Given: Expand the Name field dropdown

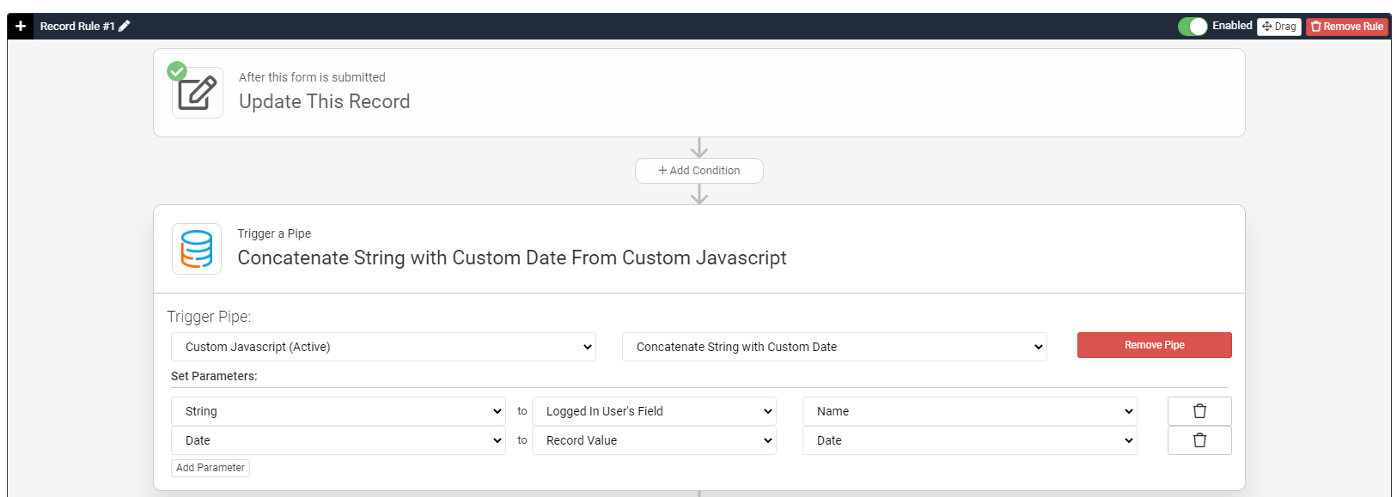Looking at the screenshot, I should 970,411.
